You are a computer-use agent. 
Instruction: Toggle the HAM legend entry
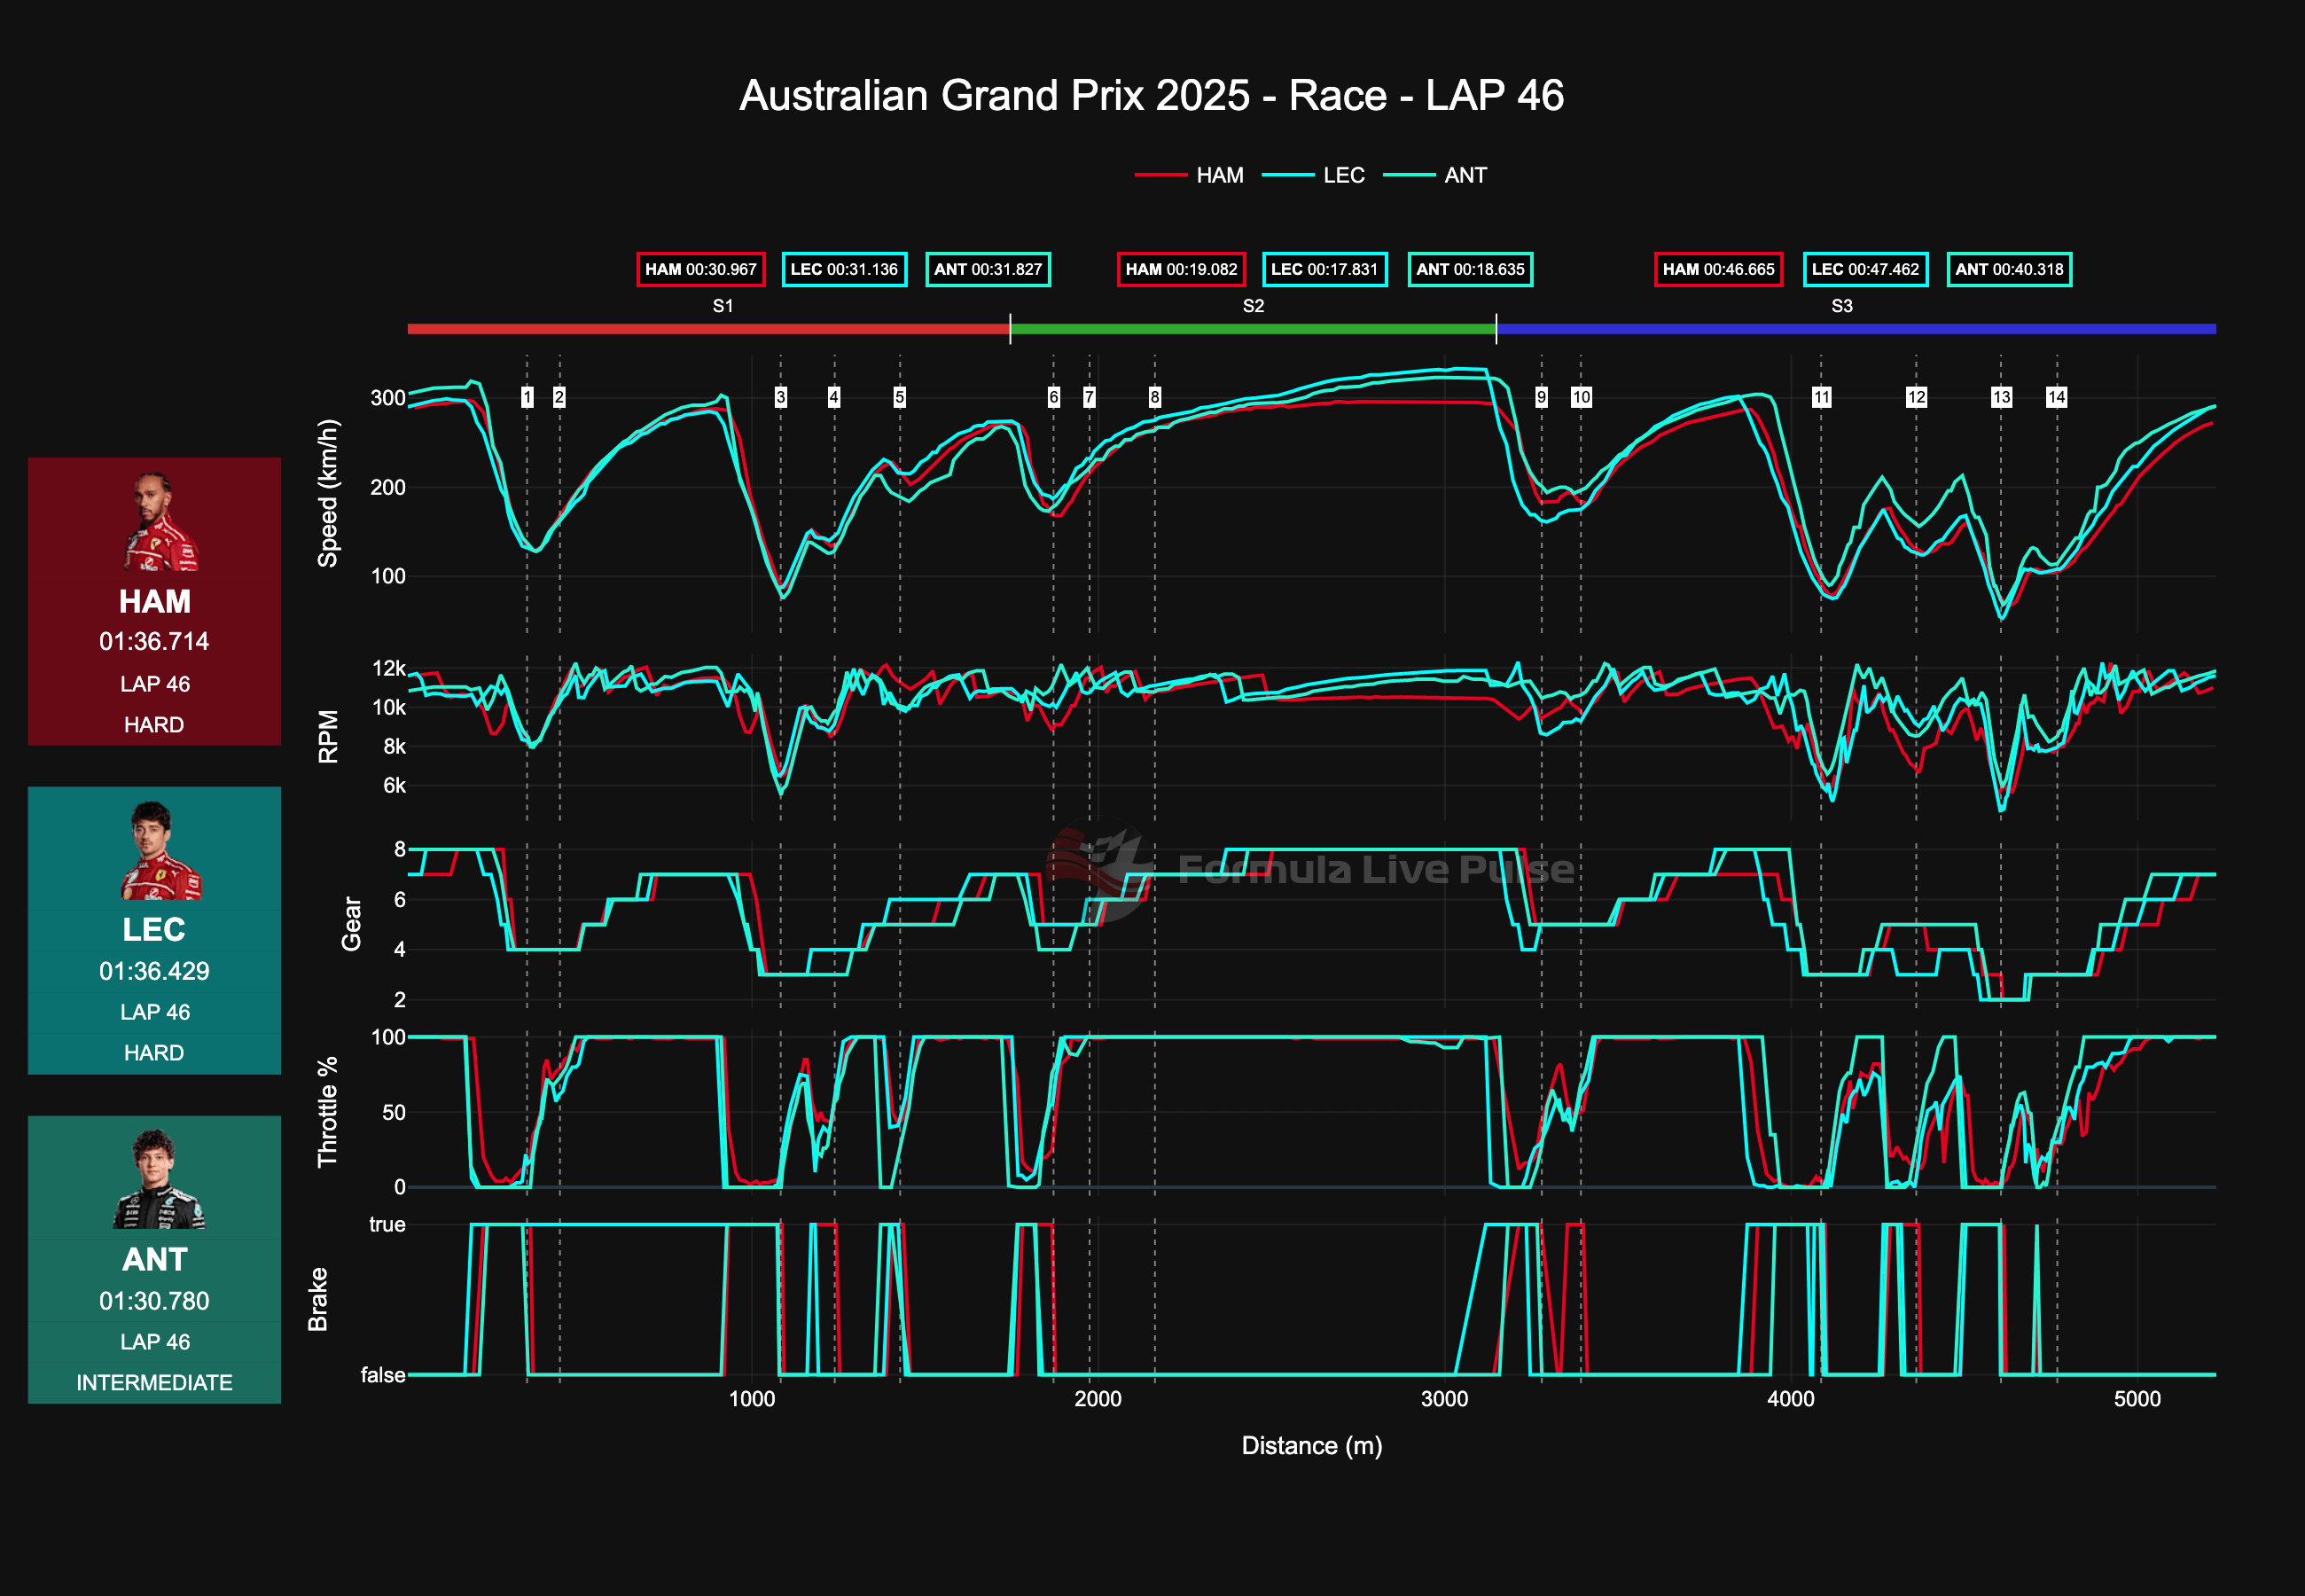pyautogui.click(x=1190, y=175)
